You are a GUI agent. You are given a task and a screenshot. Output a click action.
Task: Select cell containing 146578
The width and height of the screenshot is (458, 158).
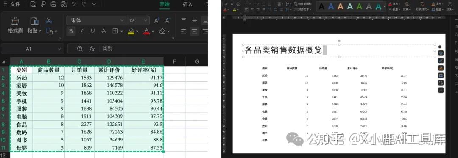coord(109,86)
